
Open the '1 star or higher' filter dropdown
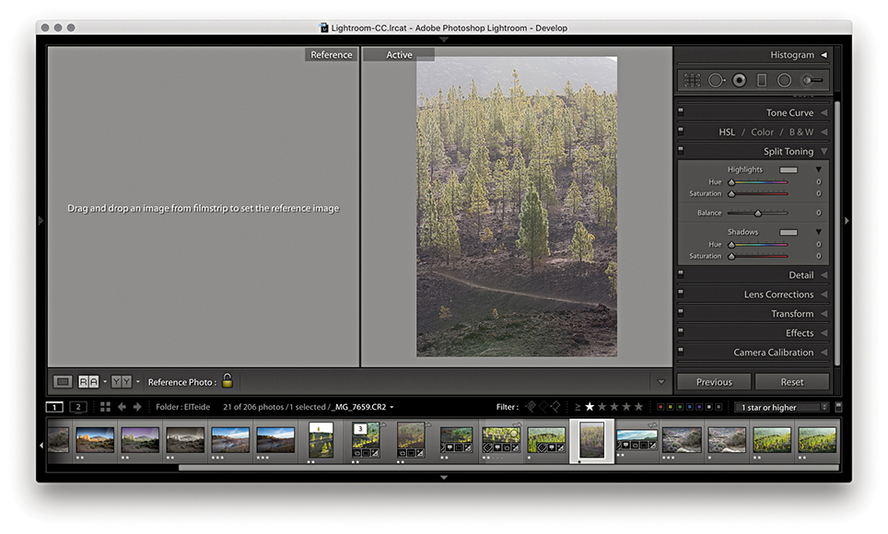coord(781,407)
